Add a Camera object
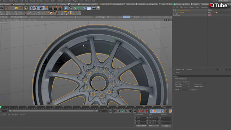The width and height of the screenshot is (231, 130). click(93, 8)
